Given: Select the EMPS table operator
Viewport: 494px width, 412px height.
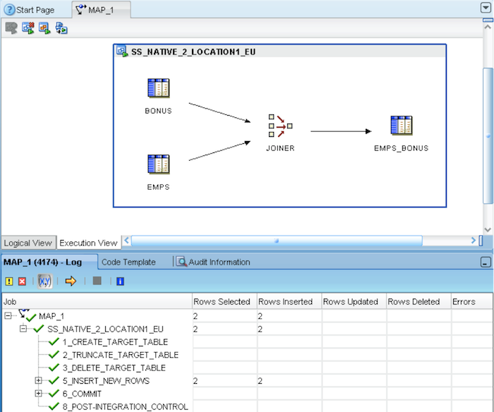Looking at the screenshot, I should point(159,164).
